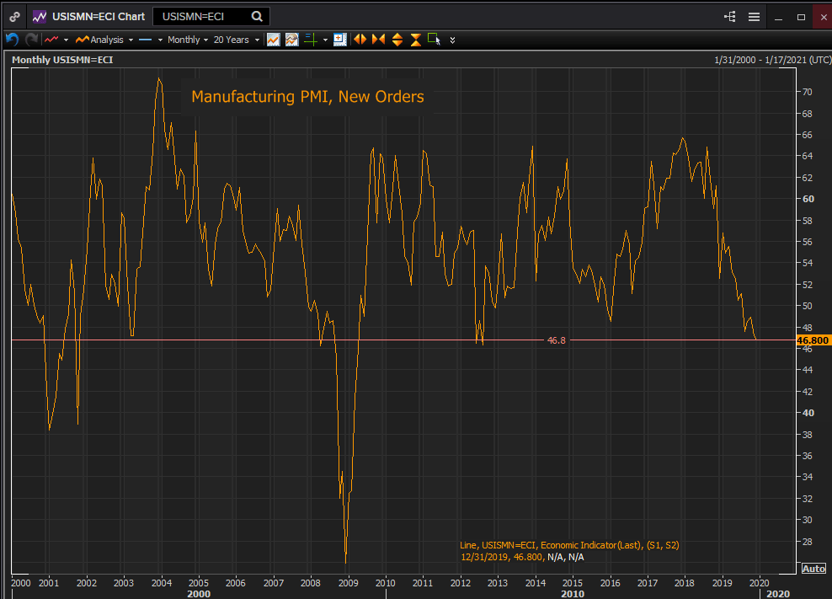Click the search magnifier icon
The width and height of the screenshot is (832, 599).
coord(257,16)
